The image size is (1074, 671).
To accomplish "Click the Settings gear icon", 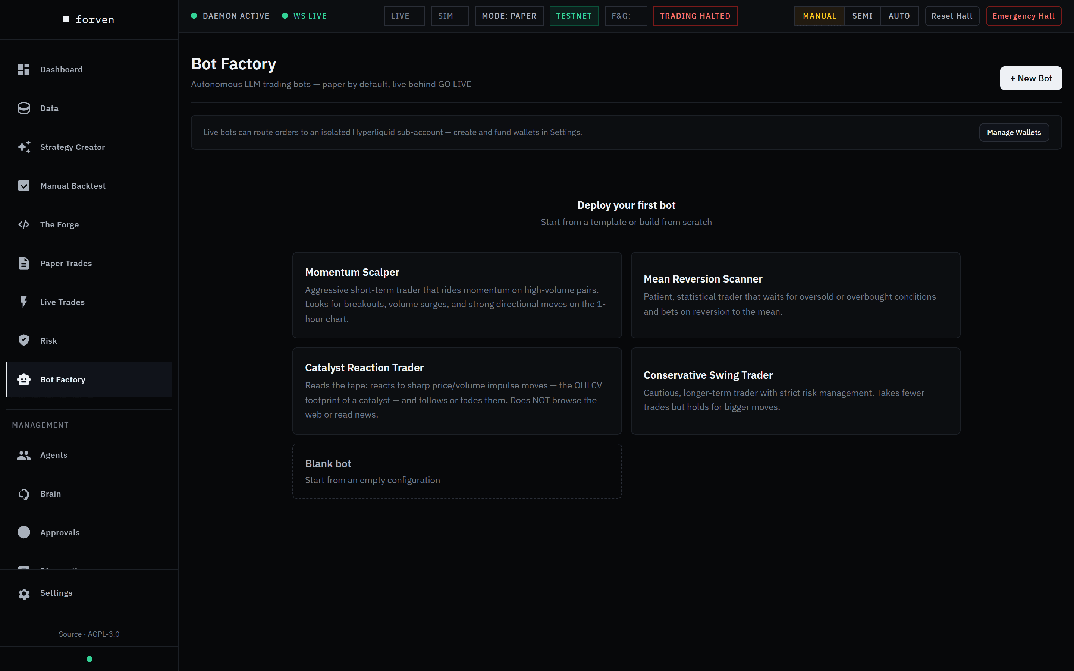I will point(24,594).
